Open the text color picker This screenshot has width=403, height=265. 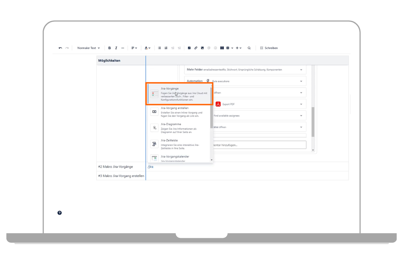tap(147, 48)
